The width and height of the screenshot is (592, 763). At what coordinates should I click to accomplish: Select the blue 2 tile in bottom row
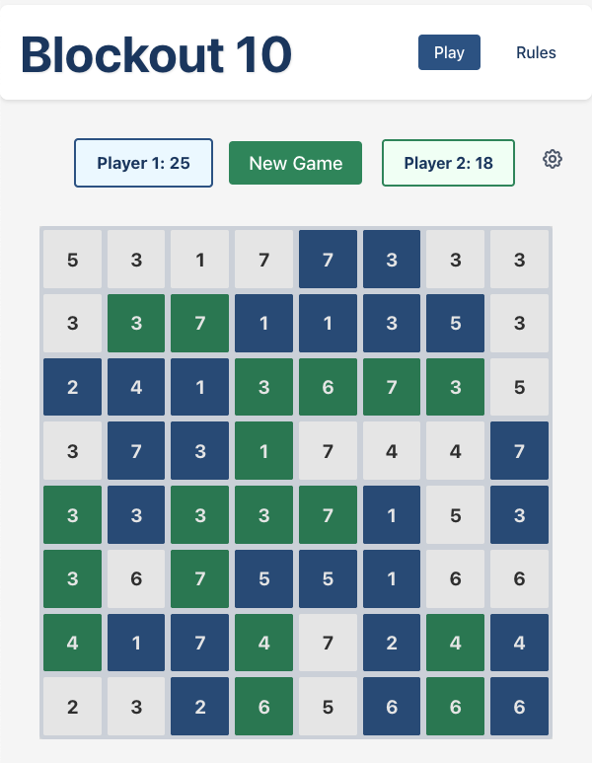pyautogui.click(x=200, y=707)
